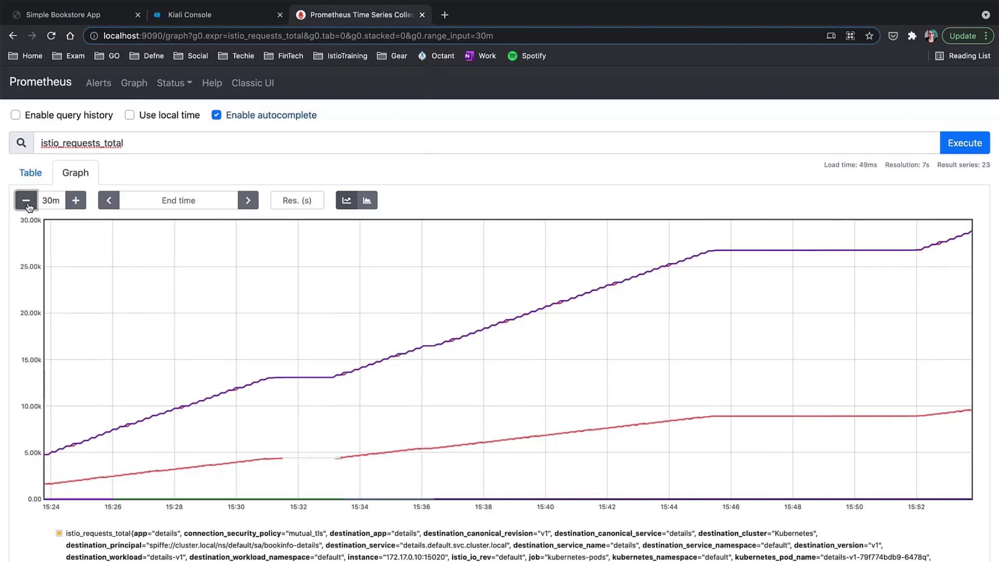Step the end time forward with the right chevron
Screen dimensions: 999x562
point(248,200)
